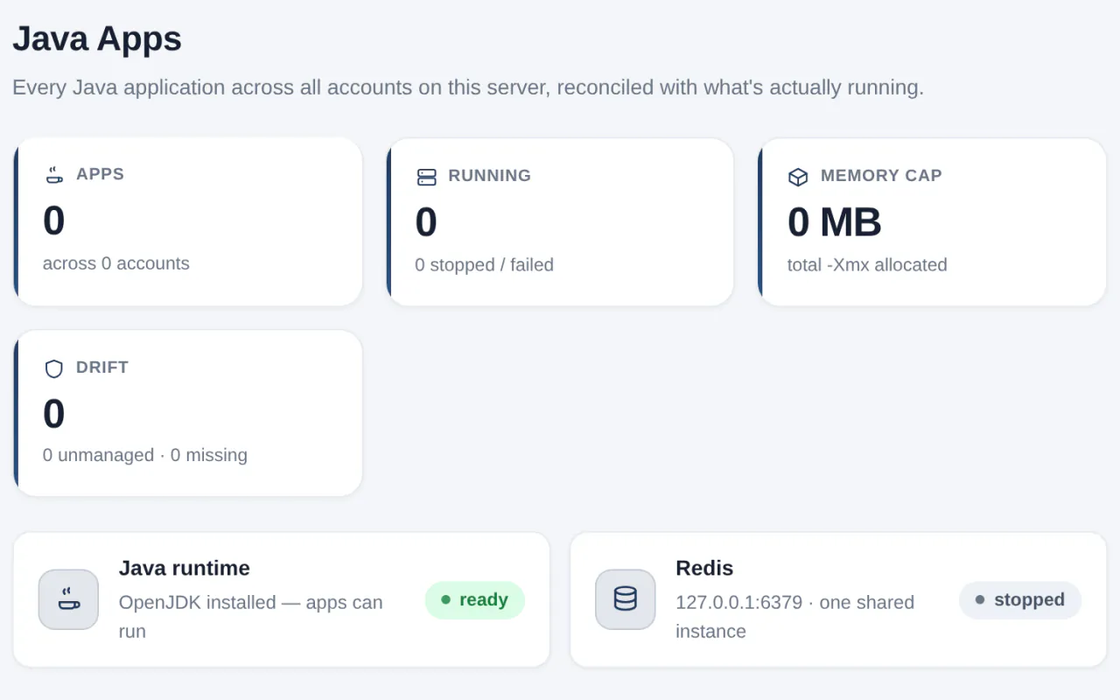
Task: Click the server icon in RUNNING card
Action: [x=426, y=177]
